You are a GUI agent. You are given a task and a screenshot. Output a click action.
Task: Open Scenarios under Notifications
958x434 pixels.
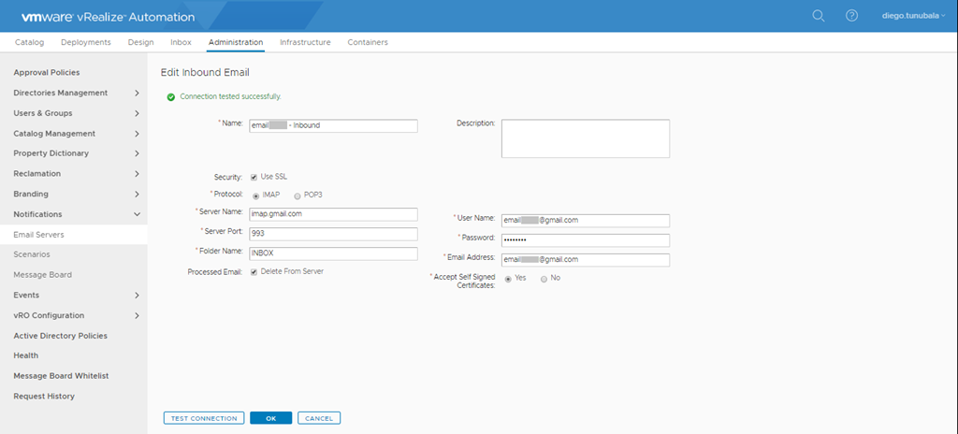(x=32, y=254)
